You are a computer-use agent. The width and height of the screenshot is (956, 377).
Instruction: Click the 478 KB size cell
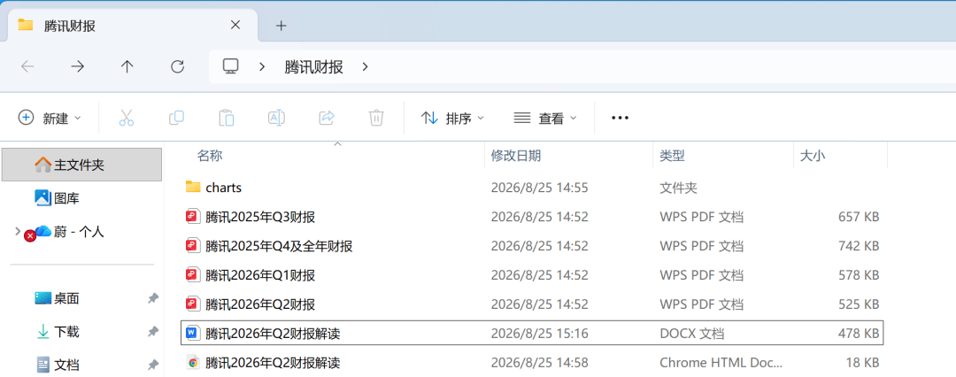pyautogui.click(x=859, y=333)
